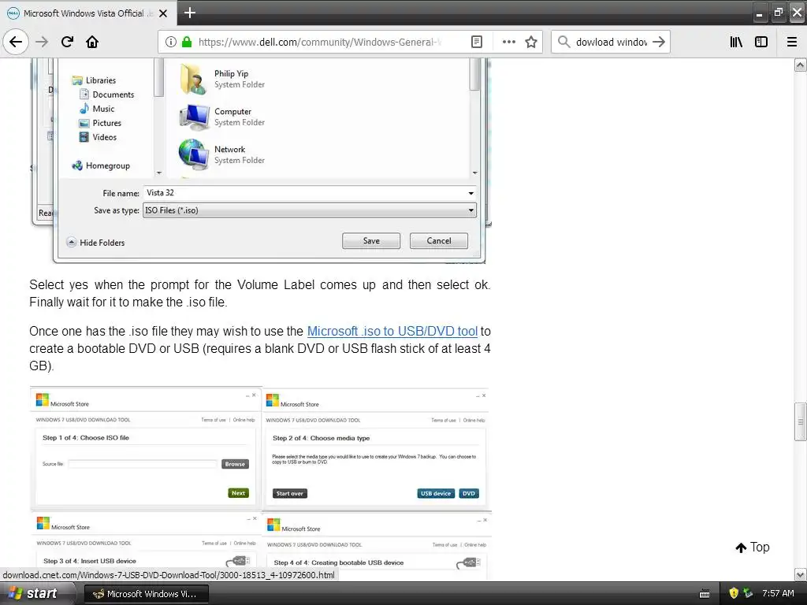This screenshot has height=605, width=807.
Task: Go back to the previous page
Action: (x=16, y=42)
